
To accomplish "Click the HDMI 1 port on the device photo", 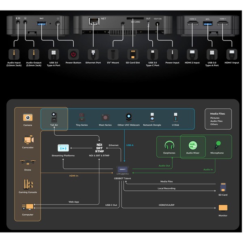I will pos(223,23).
